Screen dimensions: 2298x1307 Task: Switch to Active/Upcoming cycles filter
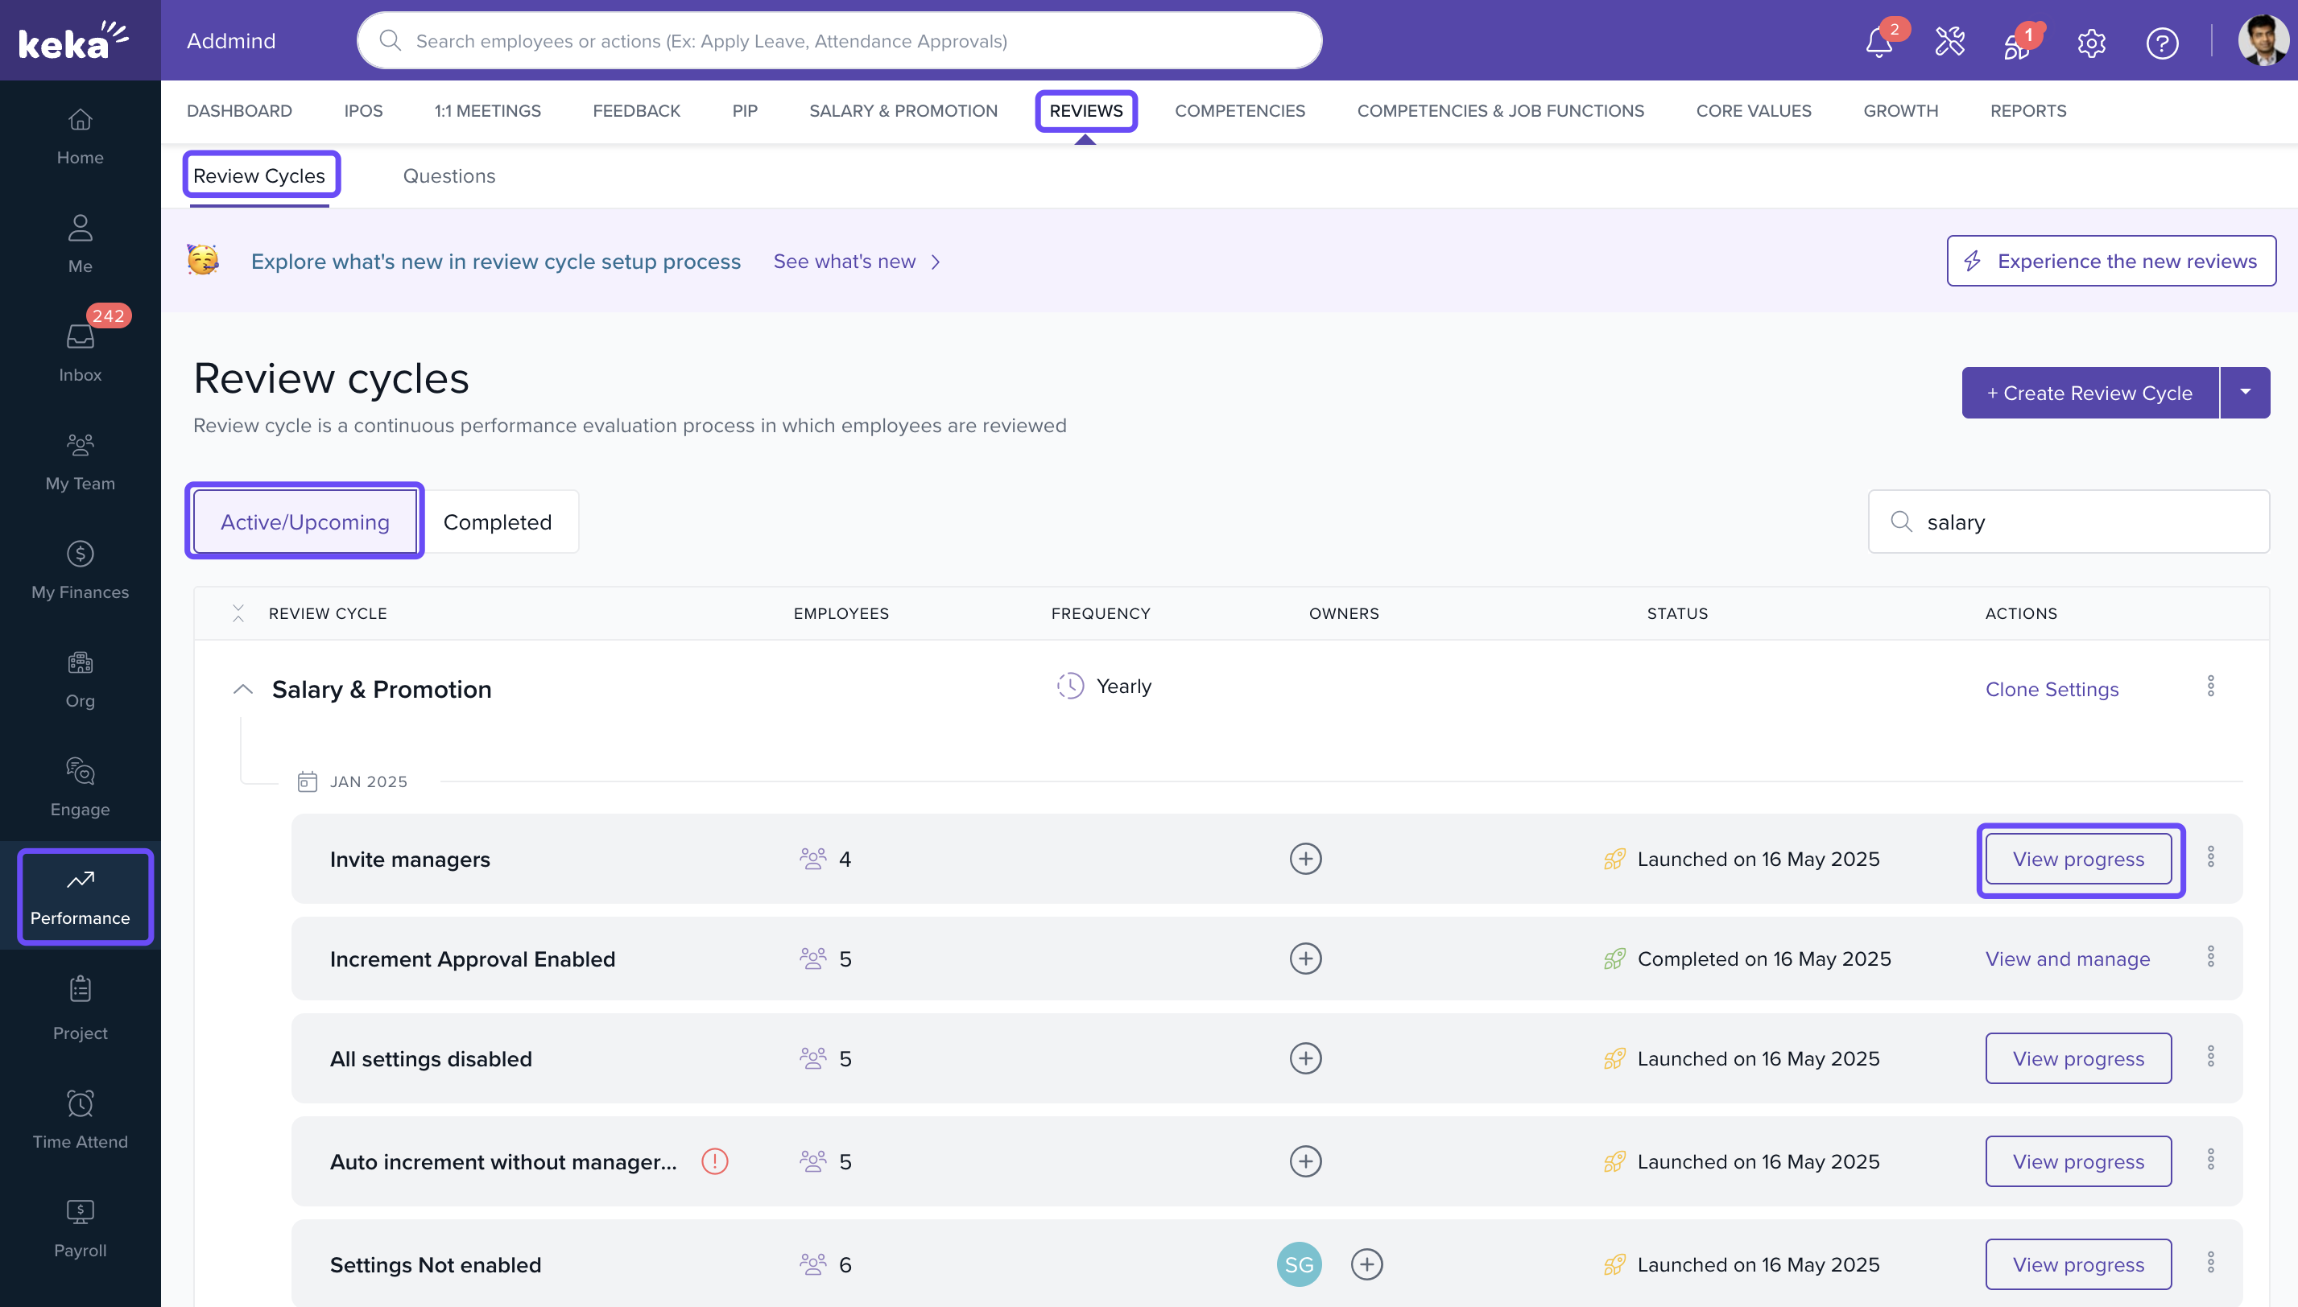point(304,522)
